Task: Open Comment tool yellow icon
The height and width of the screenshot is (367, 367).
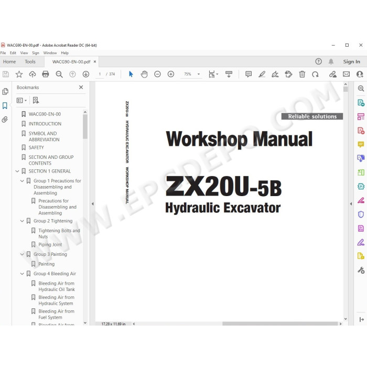Action: (361, 144)
